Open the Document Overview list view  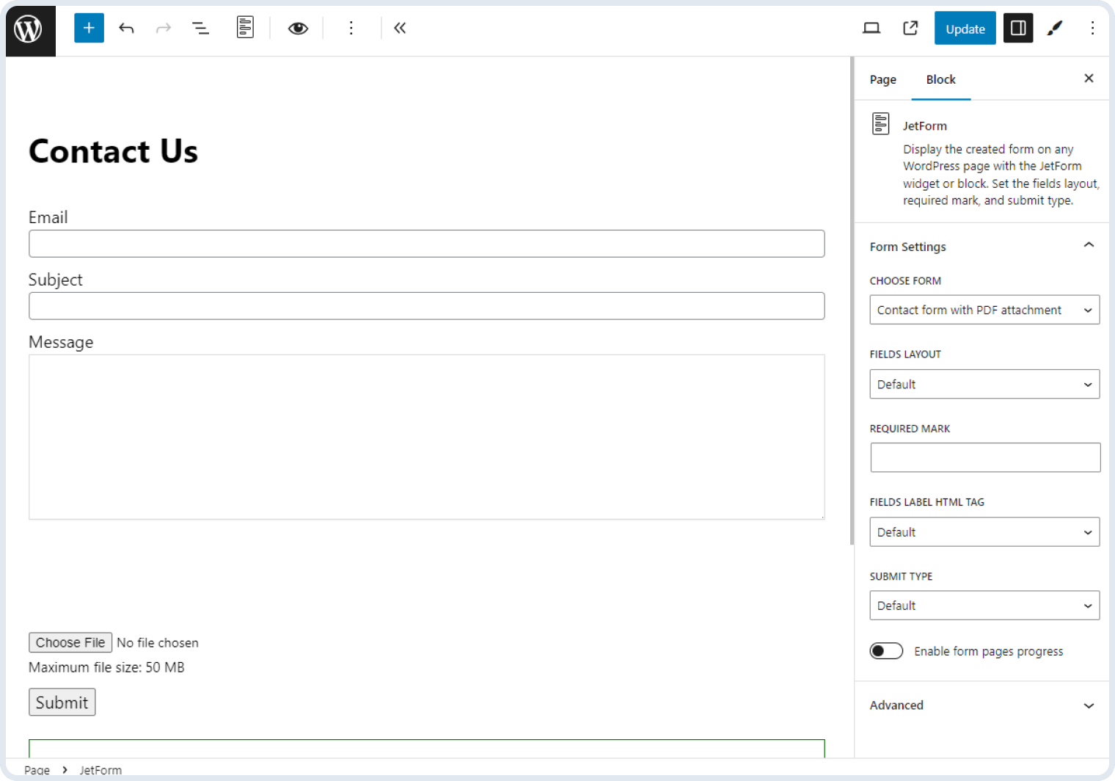pos(200,28)
